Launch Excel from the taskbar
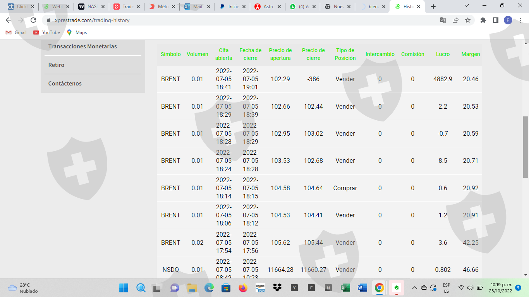Image resolution: width=529 pixels, height=297 pixels. tap(345, 288)
